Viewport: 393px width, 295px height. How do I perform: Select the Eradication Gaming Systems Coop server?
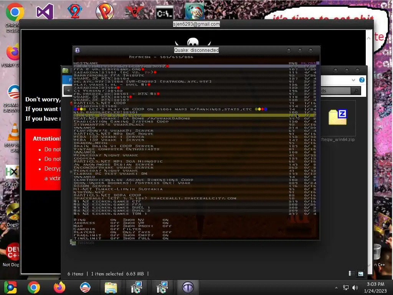click(x=195, y=121)
